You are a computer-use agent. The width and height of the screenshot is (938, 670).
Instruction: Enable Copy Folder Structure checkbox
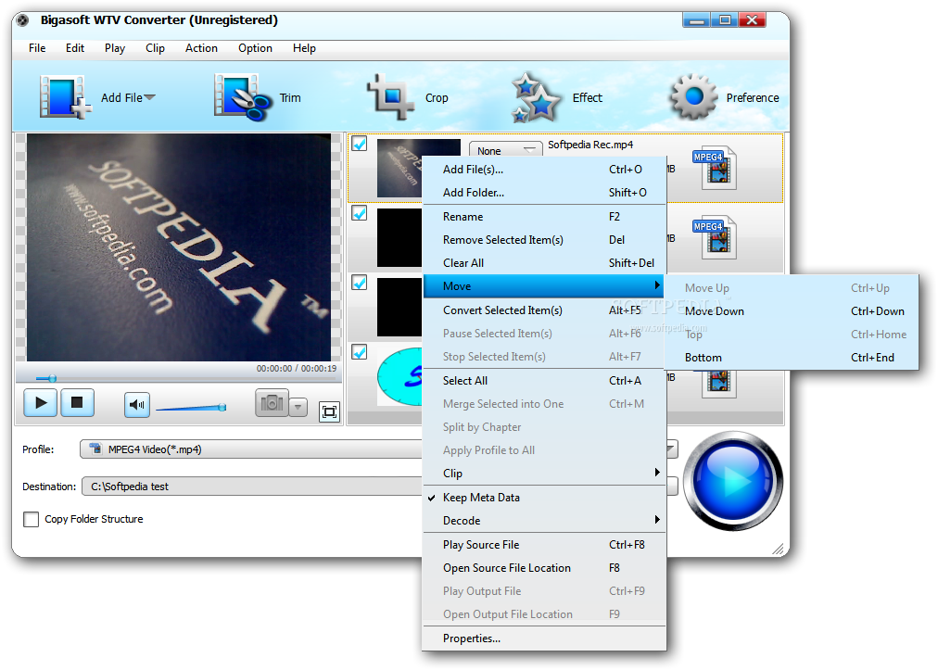tap(32, 519)
